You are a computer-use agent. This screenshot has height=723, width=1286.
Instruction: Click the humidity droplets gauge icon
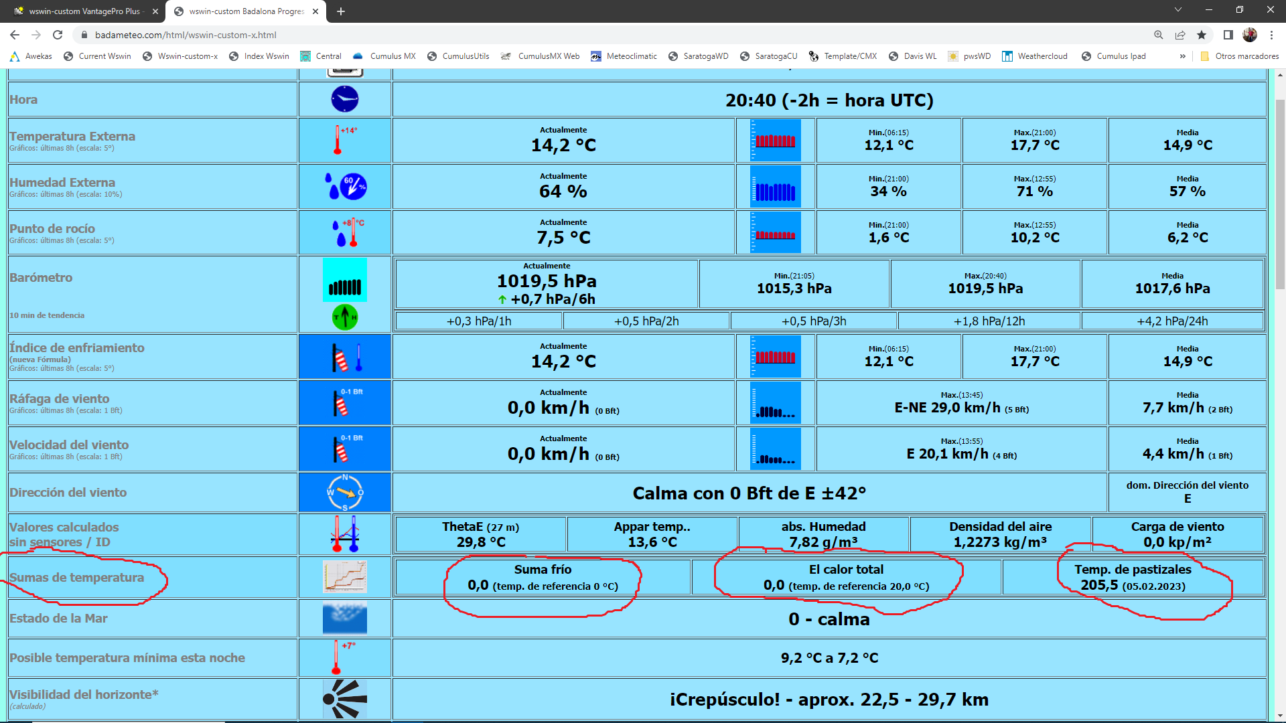344,187
